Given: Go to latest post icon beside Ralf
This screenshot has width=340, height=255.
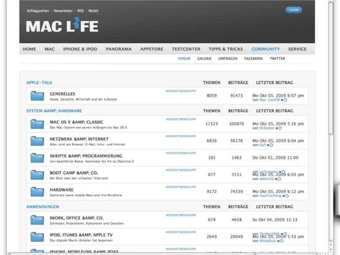Looking at the screenshot, I should pos(270,145).
